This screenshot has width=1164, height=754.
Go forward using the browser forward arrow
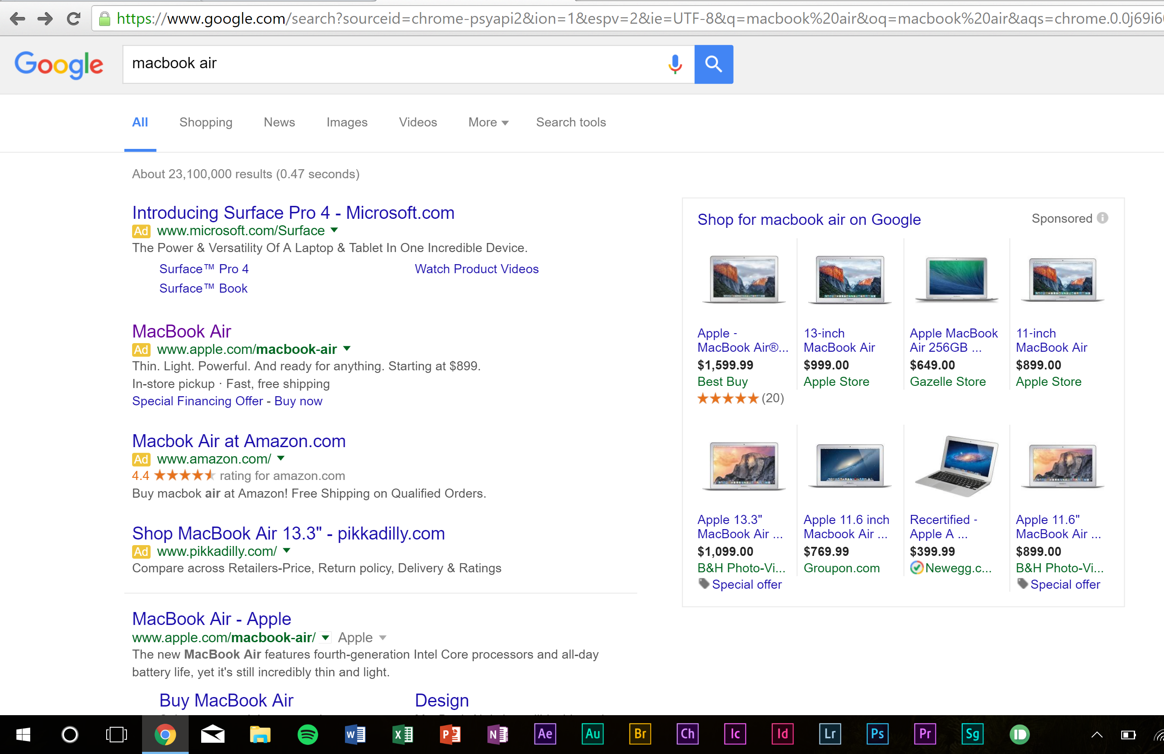45,19
